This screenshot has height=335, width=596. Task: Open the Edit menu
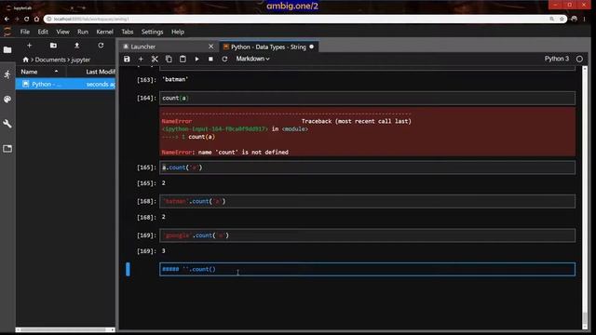click(43, 32)
